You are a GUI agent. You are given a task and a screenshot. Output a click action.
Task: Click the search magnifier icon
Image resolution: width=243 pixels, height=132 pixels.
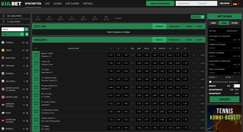26,29
